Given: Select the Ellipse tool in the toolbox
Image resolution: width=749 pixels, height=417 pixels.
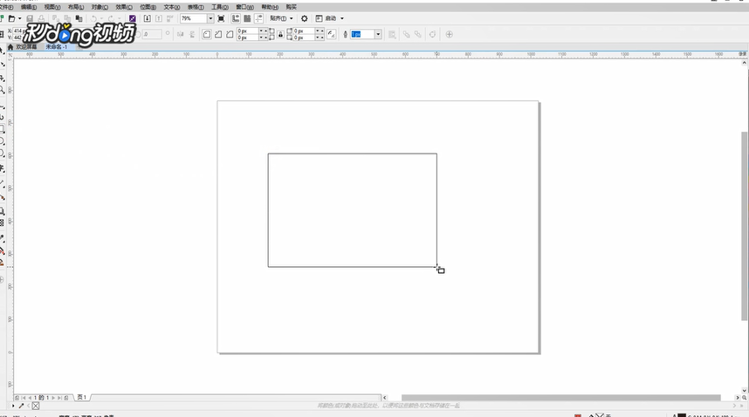Looking at the screenshot, I should coord(3,141).
